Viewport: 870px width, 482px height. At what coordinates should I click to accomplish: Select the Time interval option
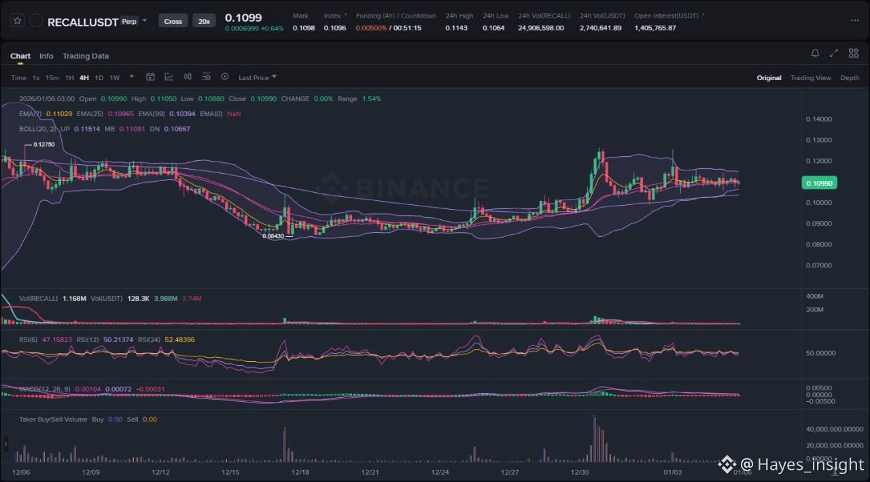pos(18,78)
